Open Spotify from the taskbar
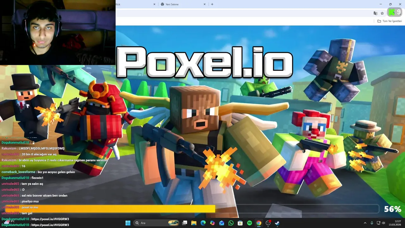Viewport: 405px width, 228px height. [x=249, y=223]
